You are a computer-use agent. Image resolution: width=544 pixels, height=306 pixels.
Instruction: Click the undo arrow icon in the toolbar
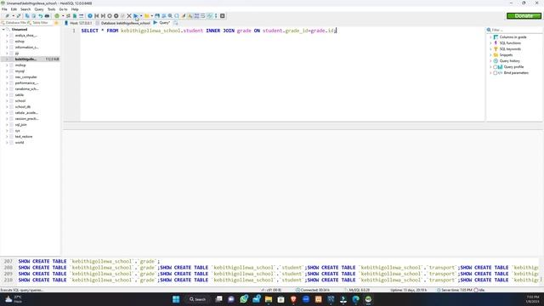40,16
